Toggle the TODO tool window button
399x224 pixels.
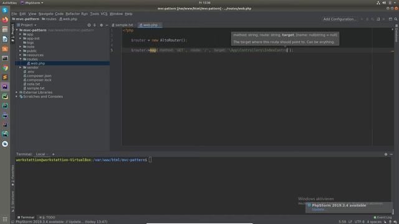pos(47,217)
